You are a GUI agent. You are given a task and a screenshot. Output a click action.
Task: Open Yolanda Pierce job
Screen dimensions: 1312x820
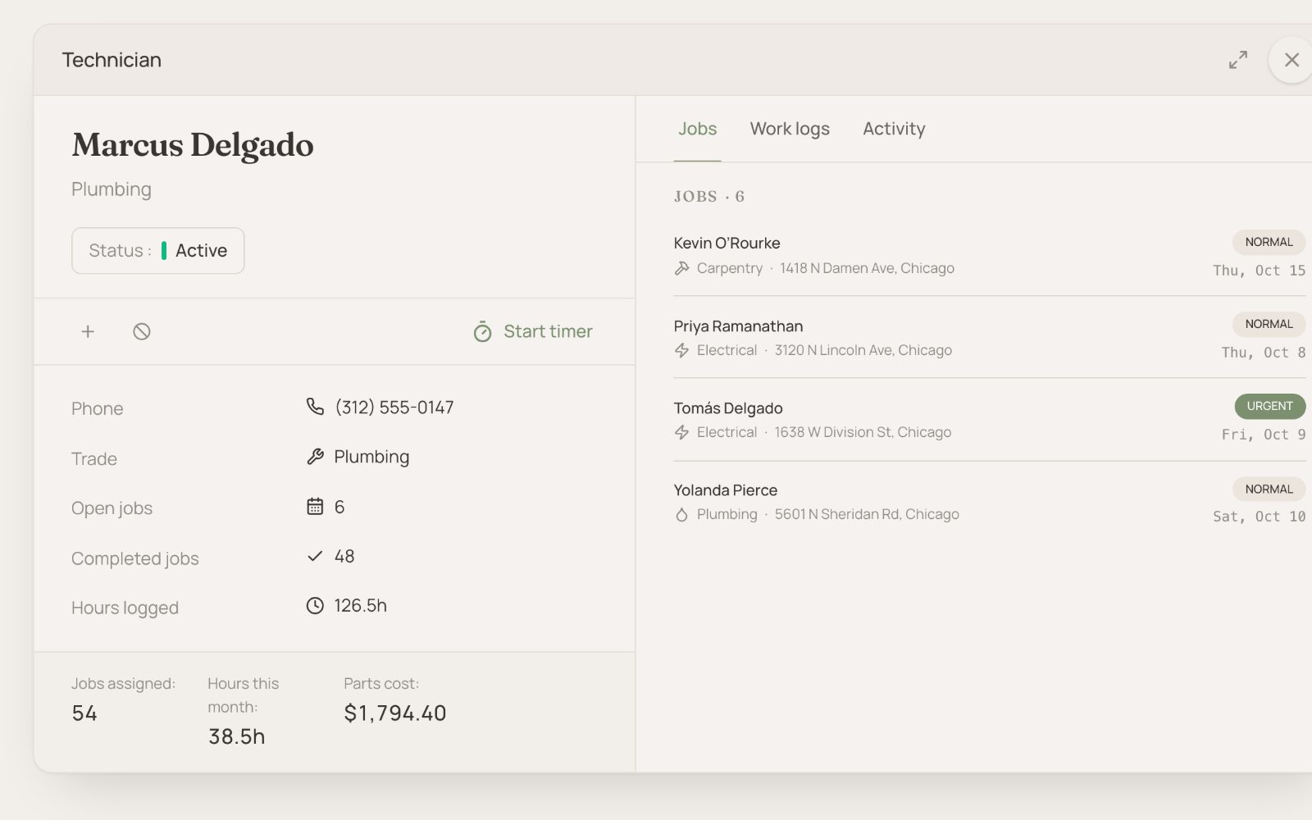tap(990, 501)
